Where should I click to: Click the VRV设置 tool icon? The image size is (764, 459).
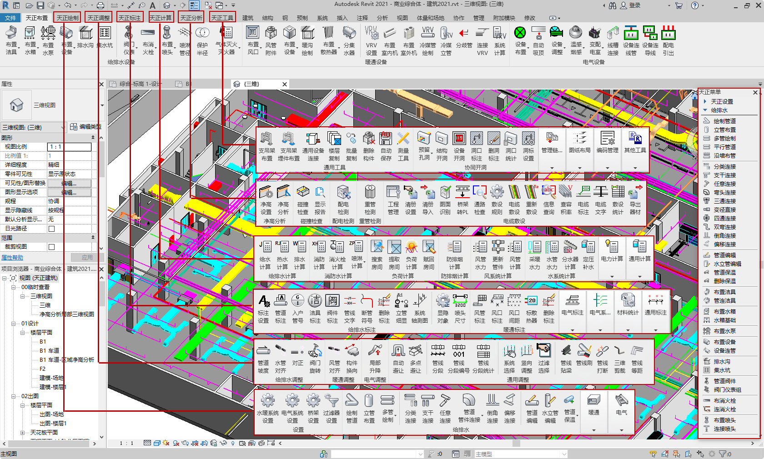(x=372, y=40)
